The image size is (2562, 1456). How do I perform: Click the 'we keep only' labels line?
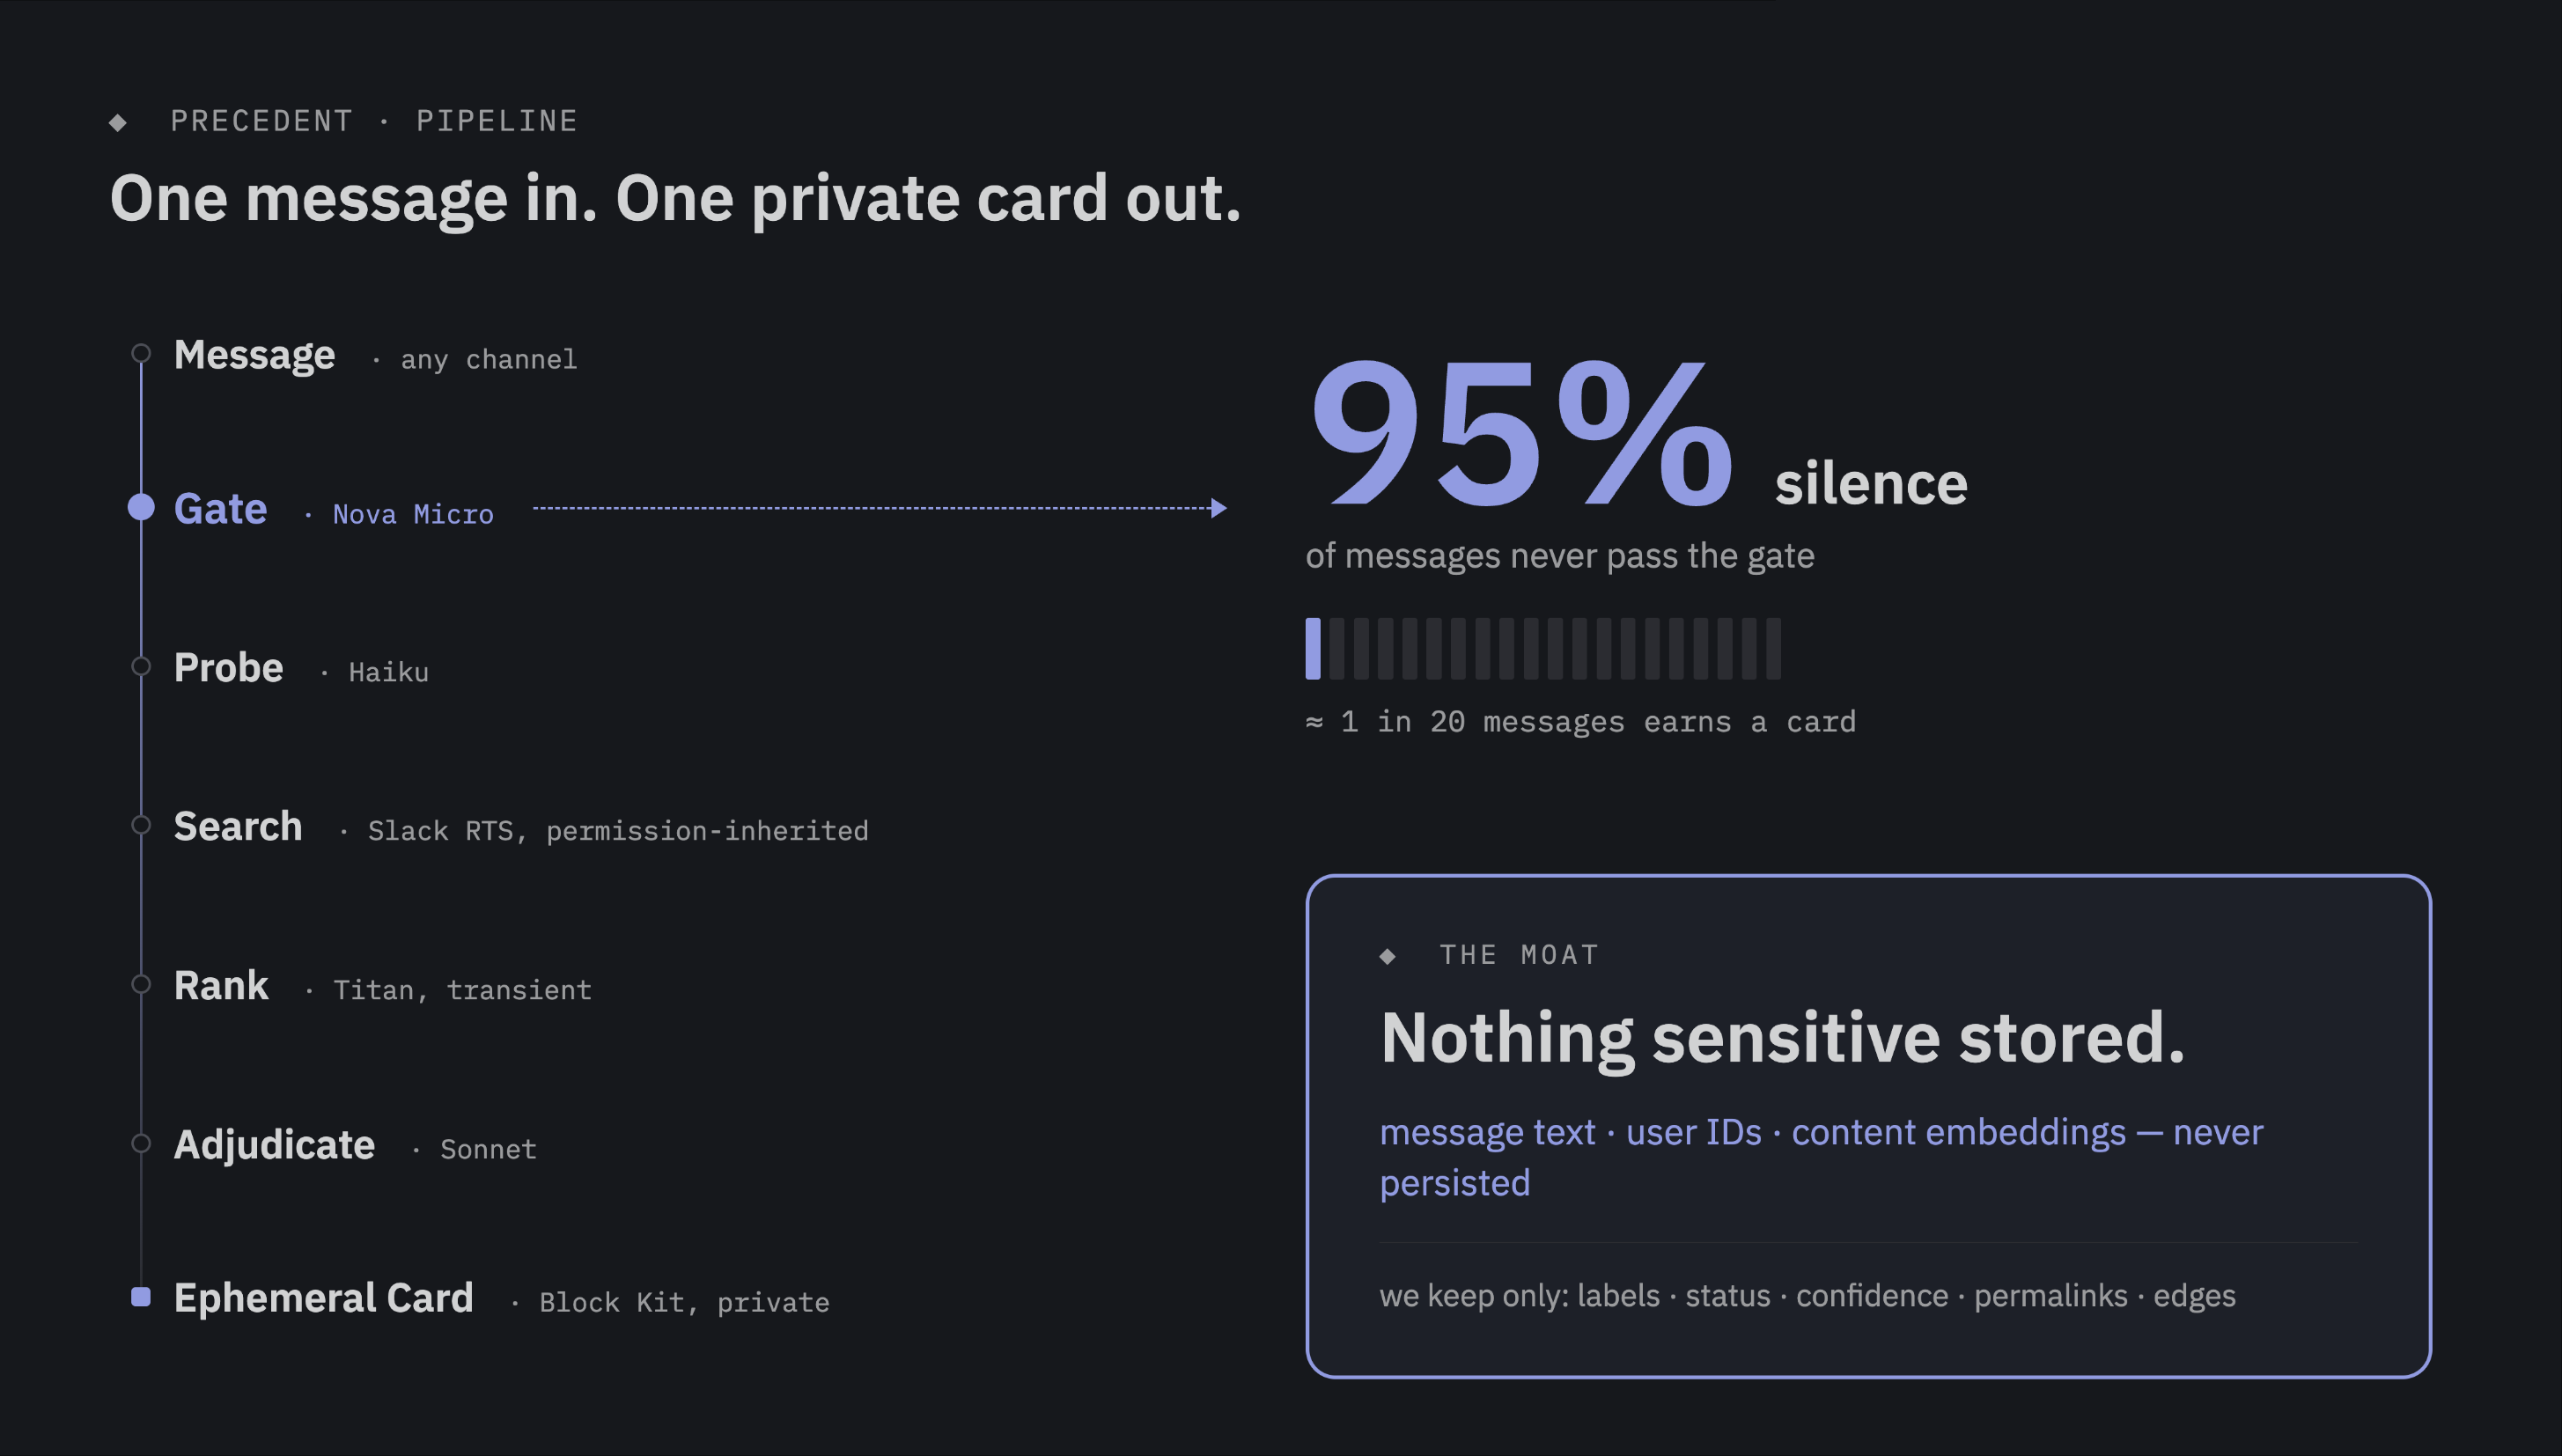click(1807, 1296)
